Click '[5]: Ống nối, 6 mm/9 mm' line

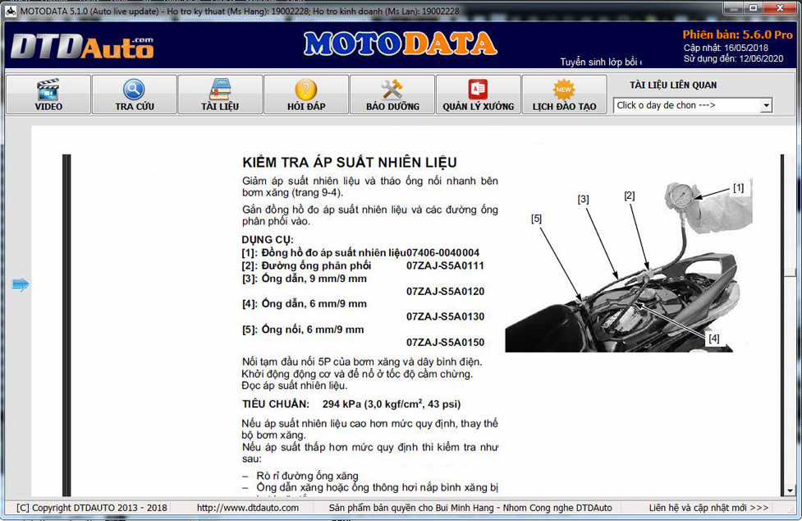click(x=303, y=330)
